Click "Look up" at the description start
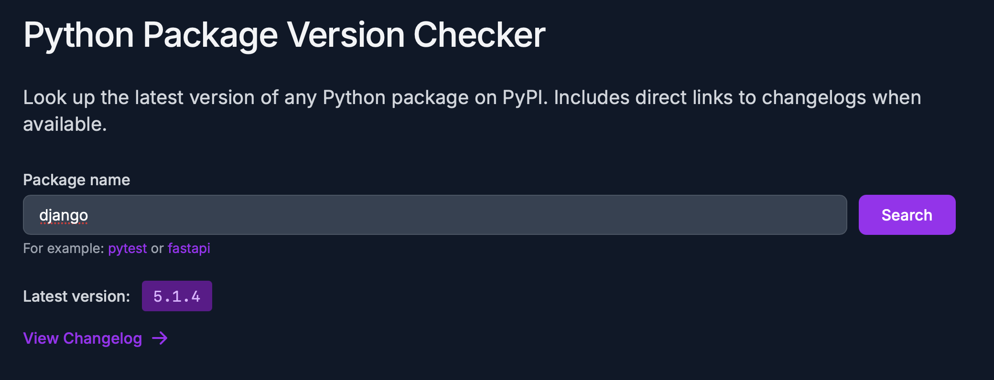 [x=59, y=98]
